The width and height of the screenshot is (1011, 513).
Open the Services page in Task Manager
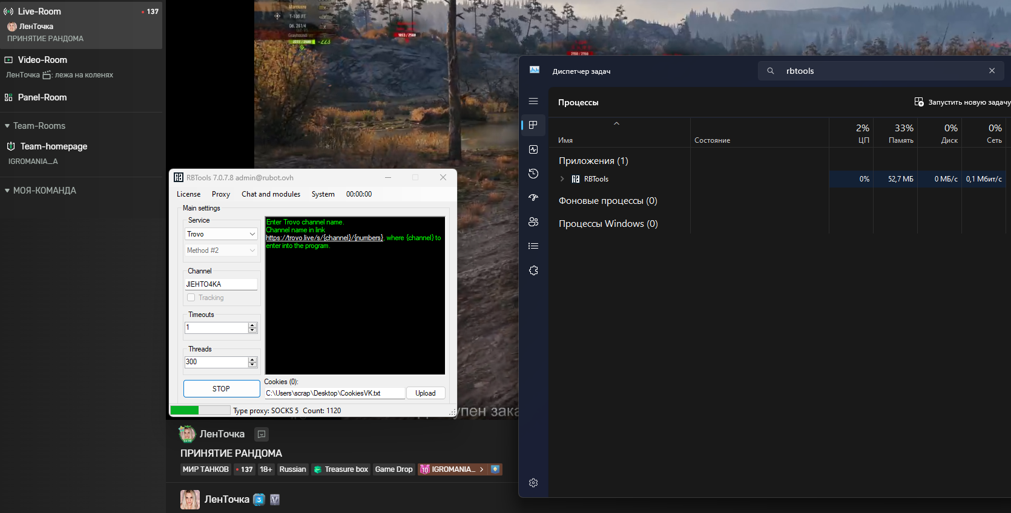click(533, 270)
